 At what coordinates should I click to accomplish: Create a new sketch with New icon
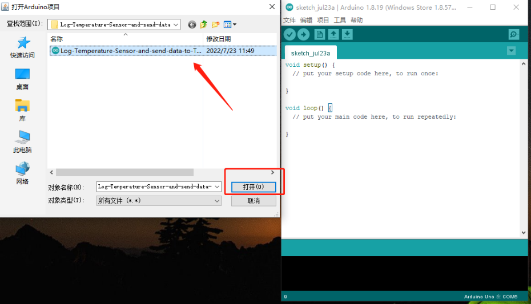click(x=319, y=34)
